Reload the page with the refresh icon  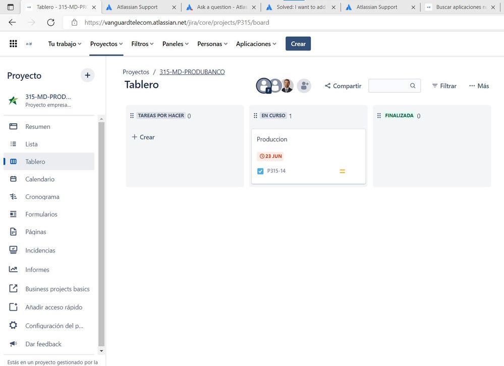click(x=51, y=22)
